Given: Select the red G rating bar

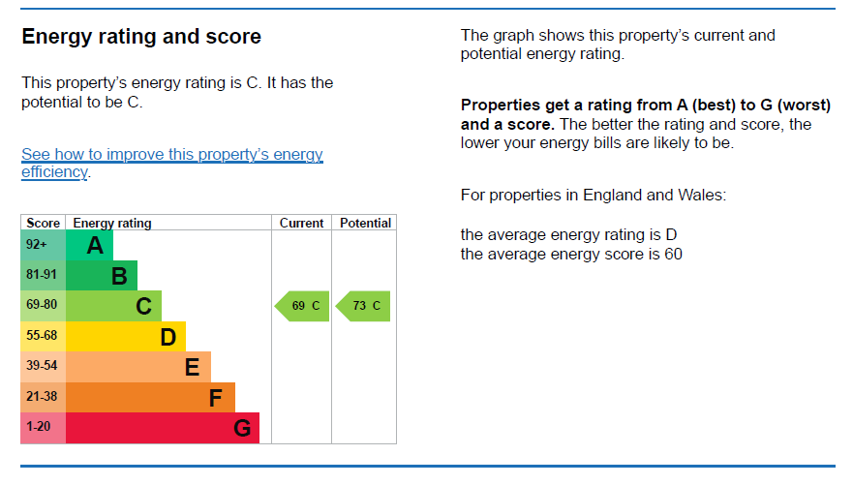Looking at the screenshot, I should [163, 427].
